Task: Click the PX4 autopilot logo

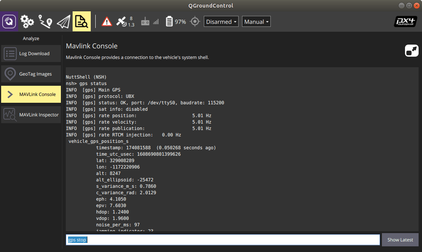Action: coord(406,22)
